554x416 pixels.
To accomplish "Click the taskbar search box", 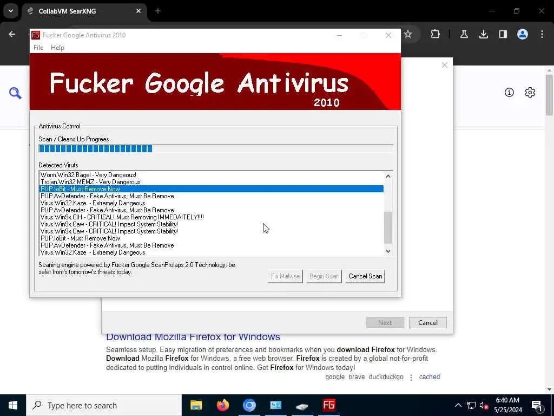I will pyautogui.click(x=104, y=405).
